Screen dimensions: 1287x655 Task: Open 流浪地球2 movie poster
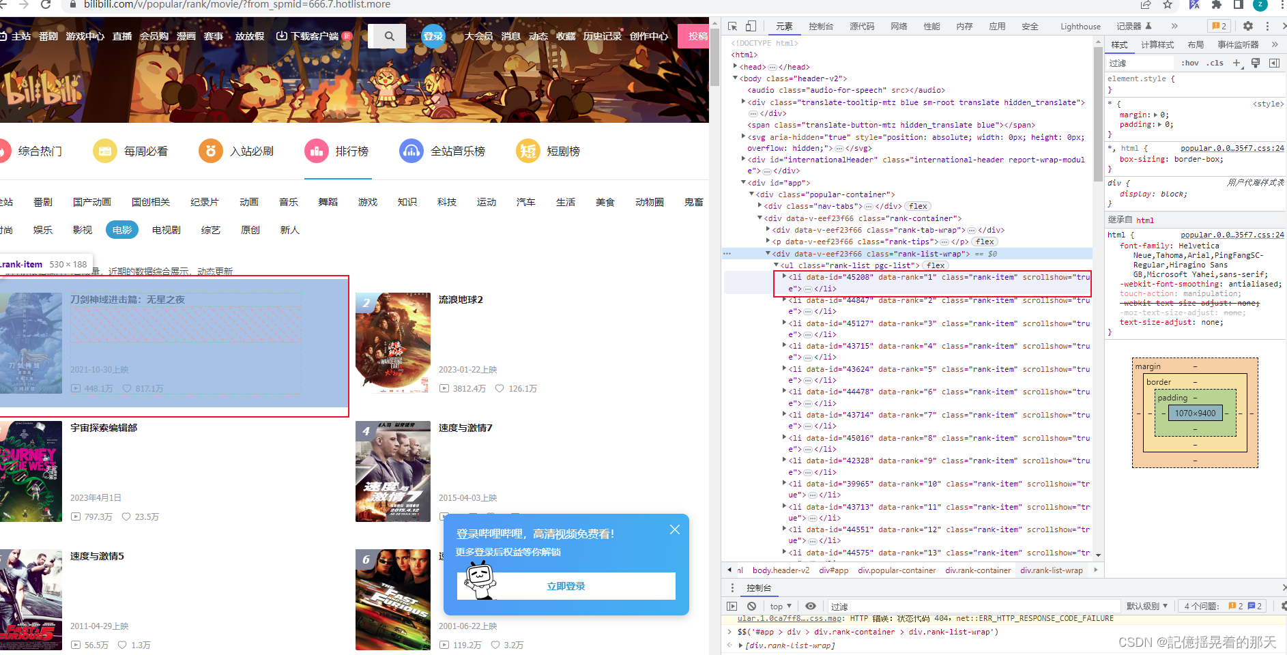[393, 343]
